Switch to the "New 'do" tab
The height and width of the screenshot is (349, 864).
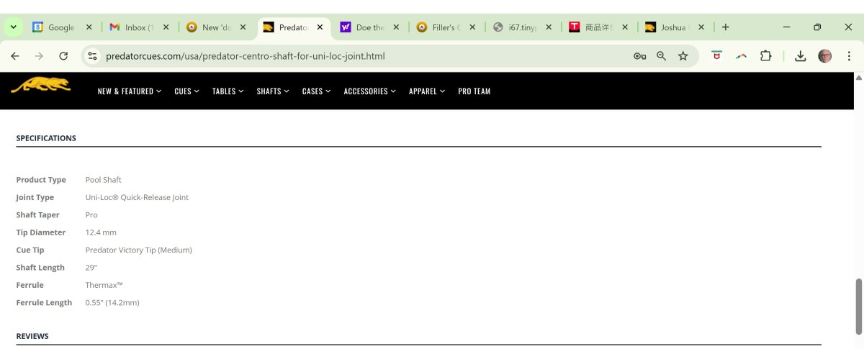pos(216,27)
